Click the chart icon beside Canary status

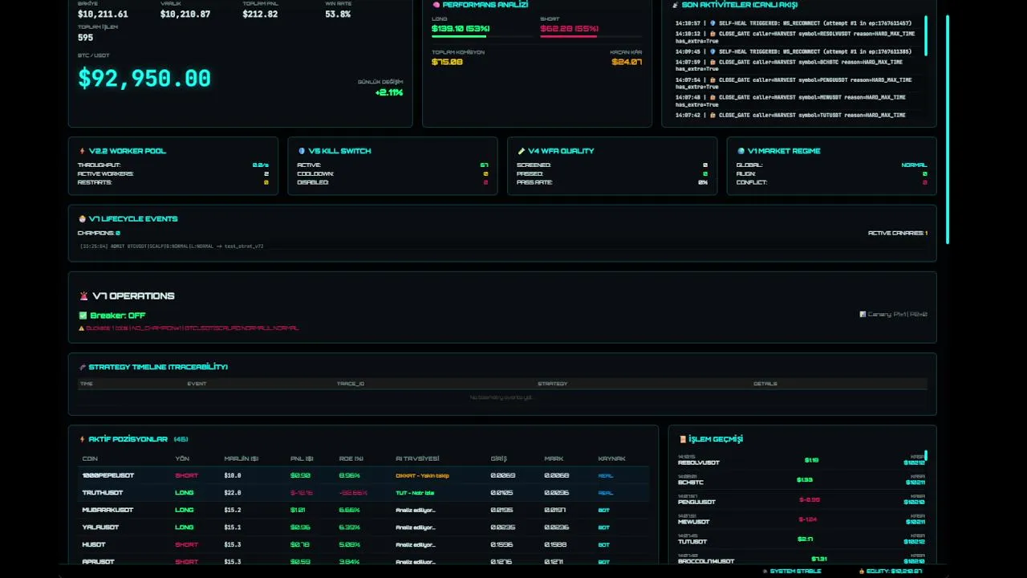point(863,315)
